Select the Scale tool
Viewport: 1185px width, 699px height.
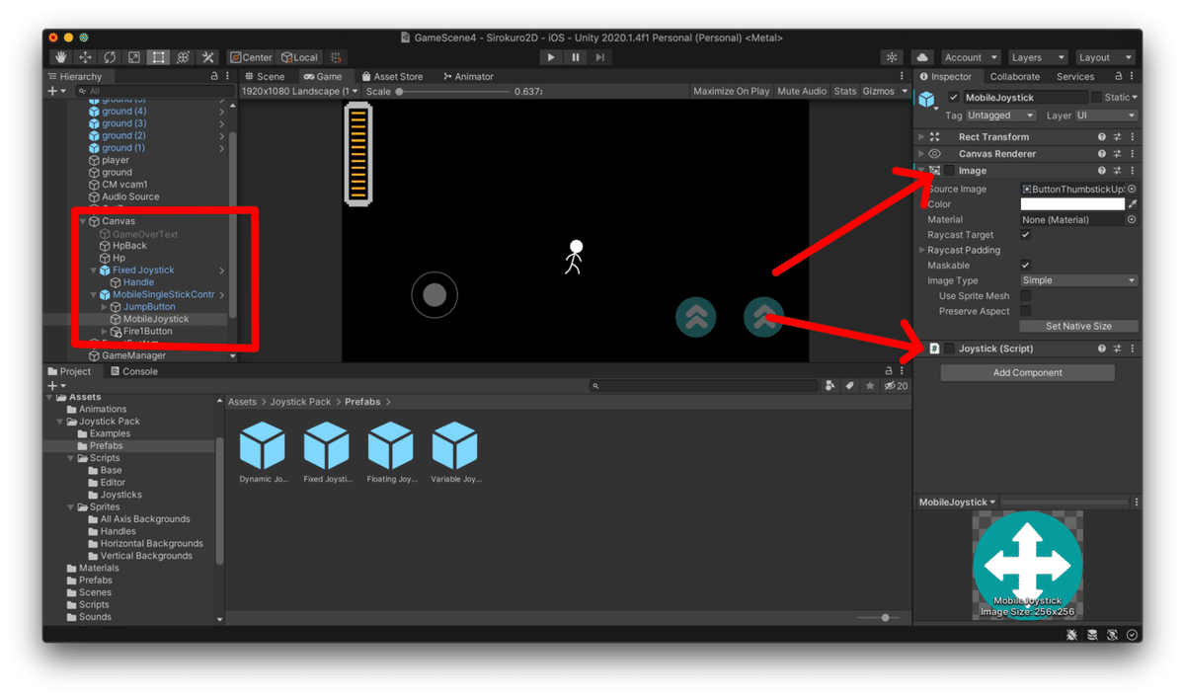pyautogui.click(x=134, y=57)
